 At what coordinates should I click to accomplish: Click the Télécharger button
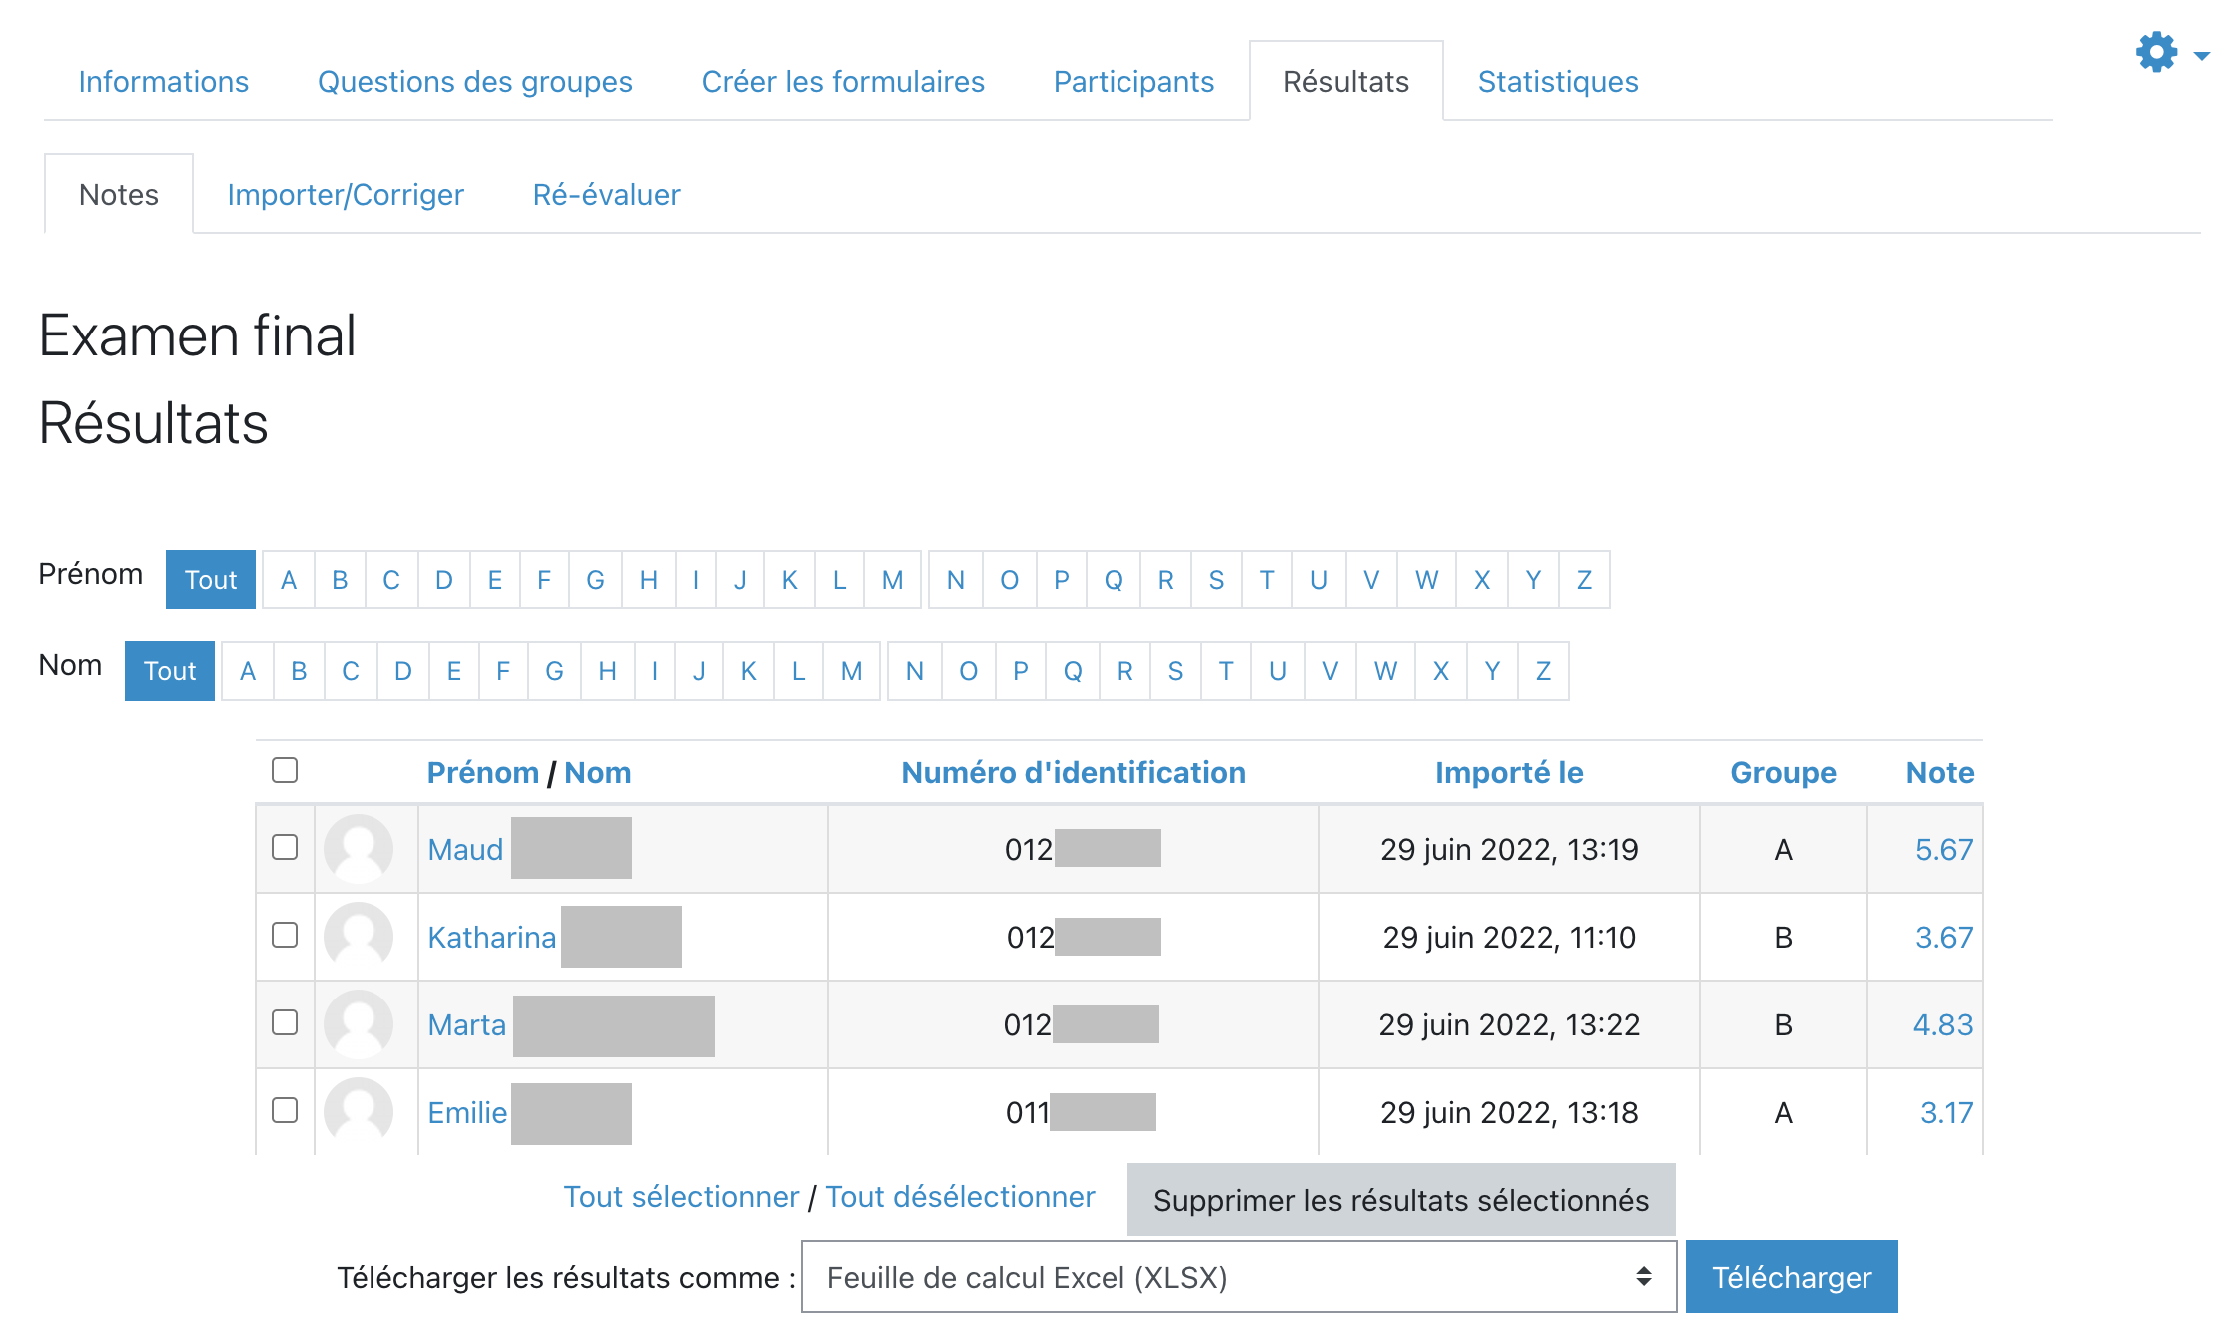point(1791,1277)
